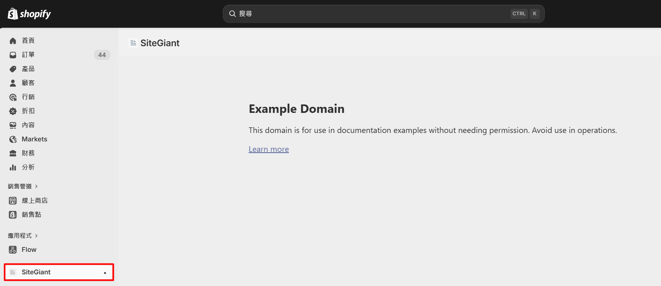The width and height of the screenshot is (661, 286).
Task: Open the Flow app
Action: (x=29, y=250)
